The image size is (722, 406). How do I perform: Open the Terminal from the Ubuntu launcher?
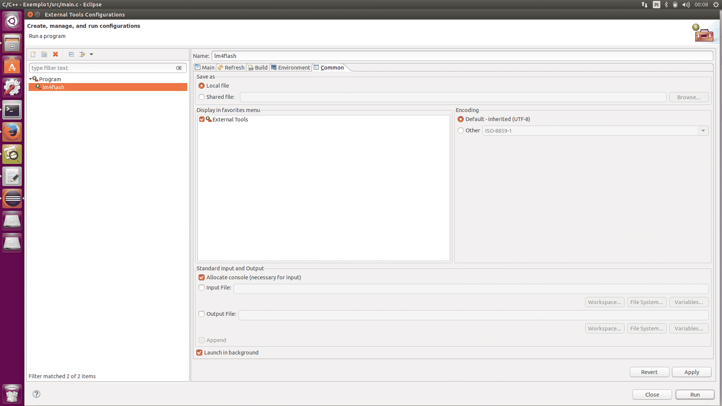pos(12,110)
